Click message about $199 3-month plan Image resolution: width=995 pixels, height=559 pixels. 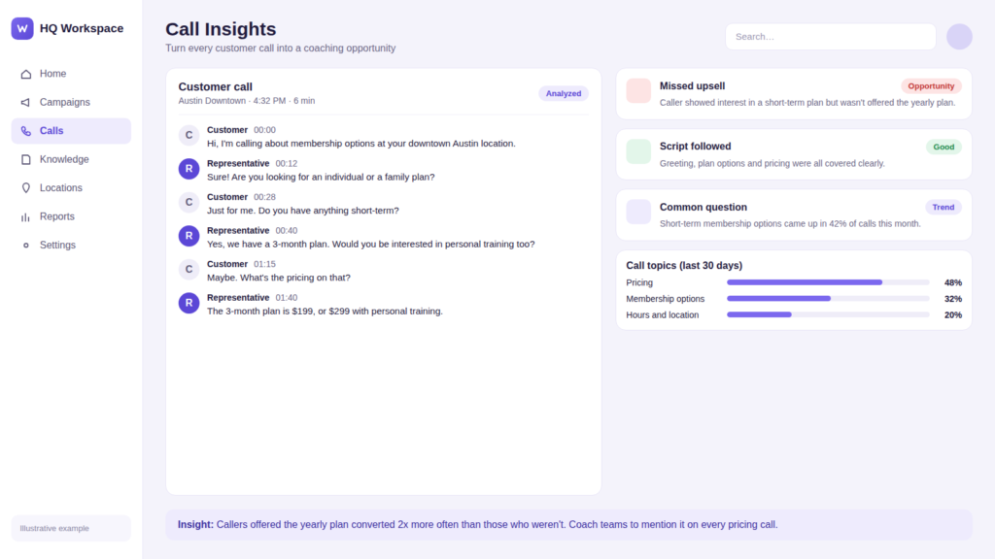(325, 312)
